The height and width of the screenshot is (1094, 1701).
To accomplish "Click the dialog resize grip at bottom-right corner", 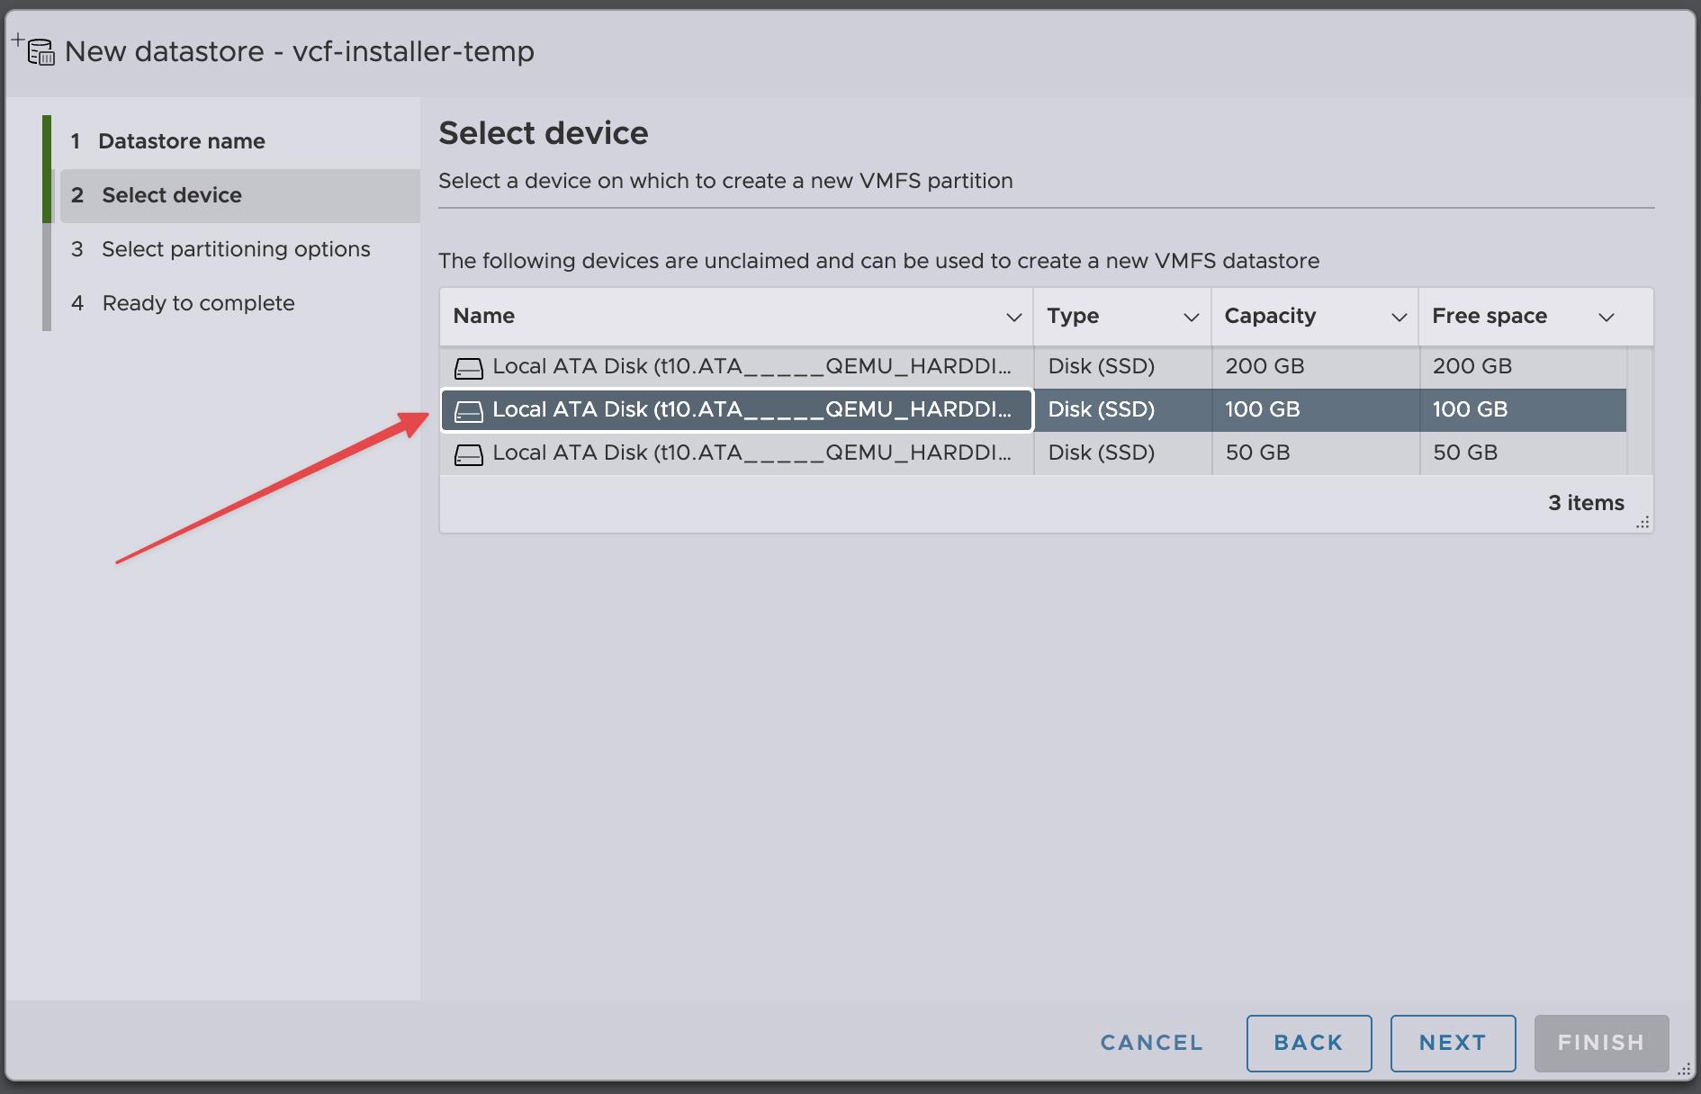I will pyautogui.click(x=1684, y=1069).
